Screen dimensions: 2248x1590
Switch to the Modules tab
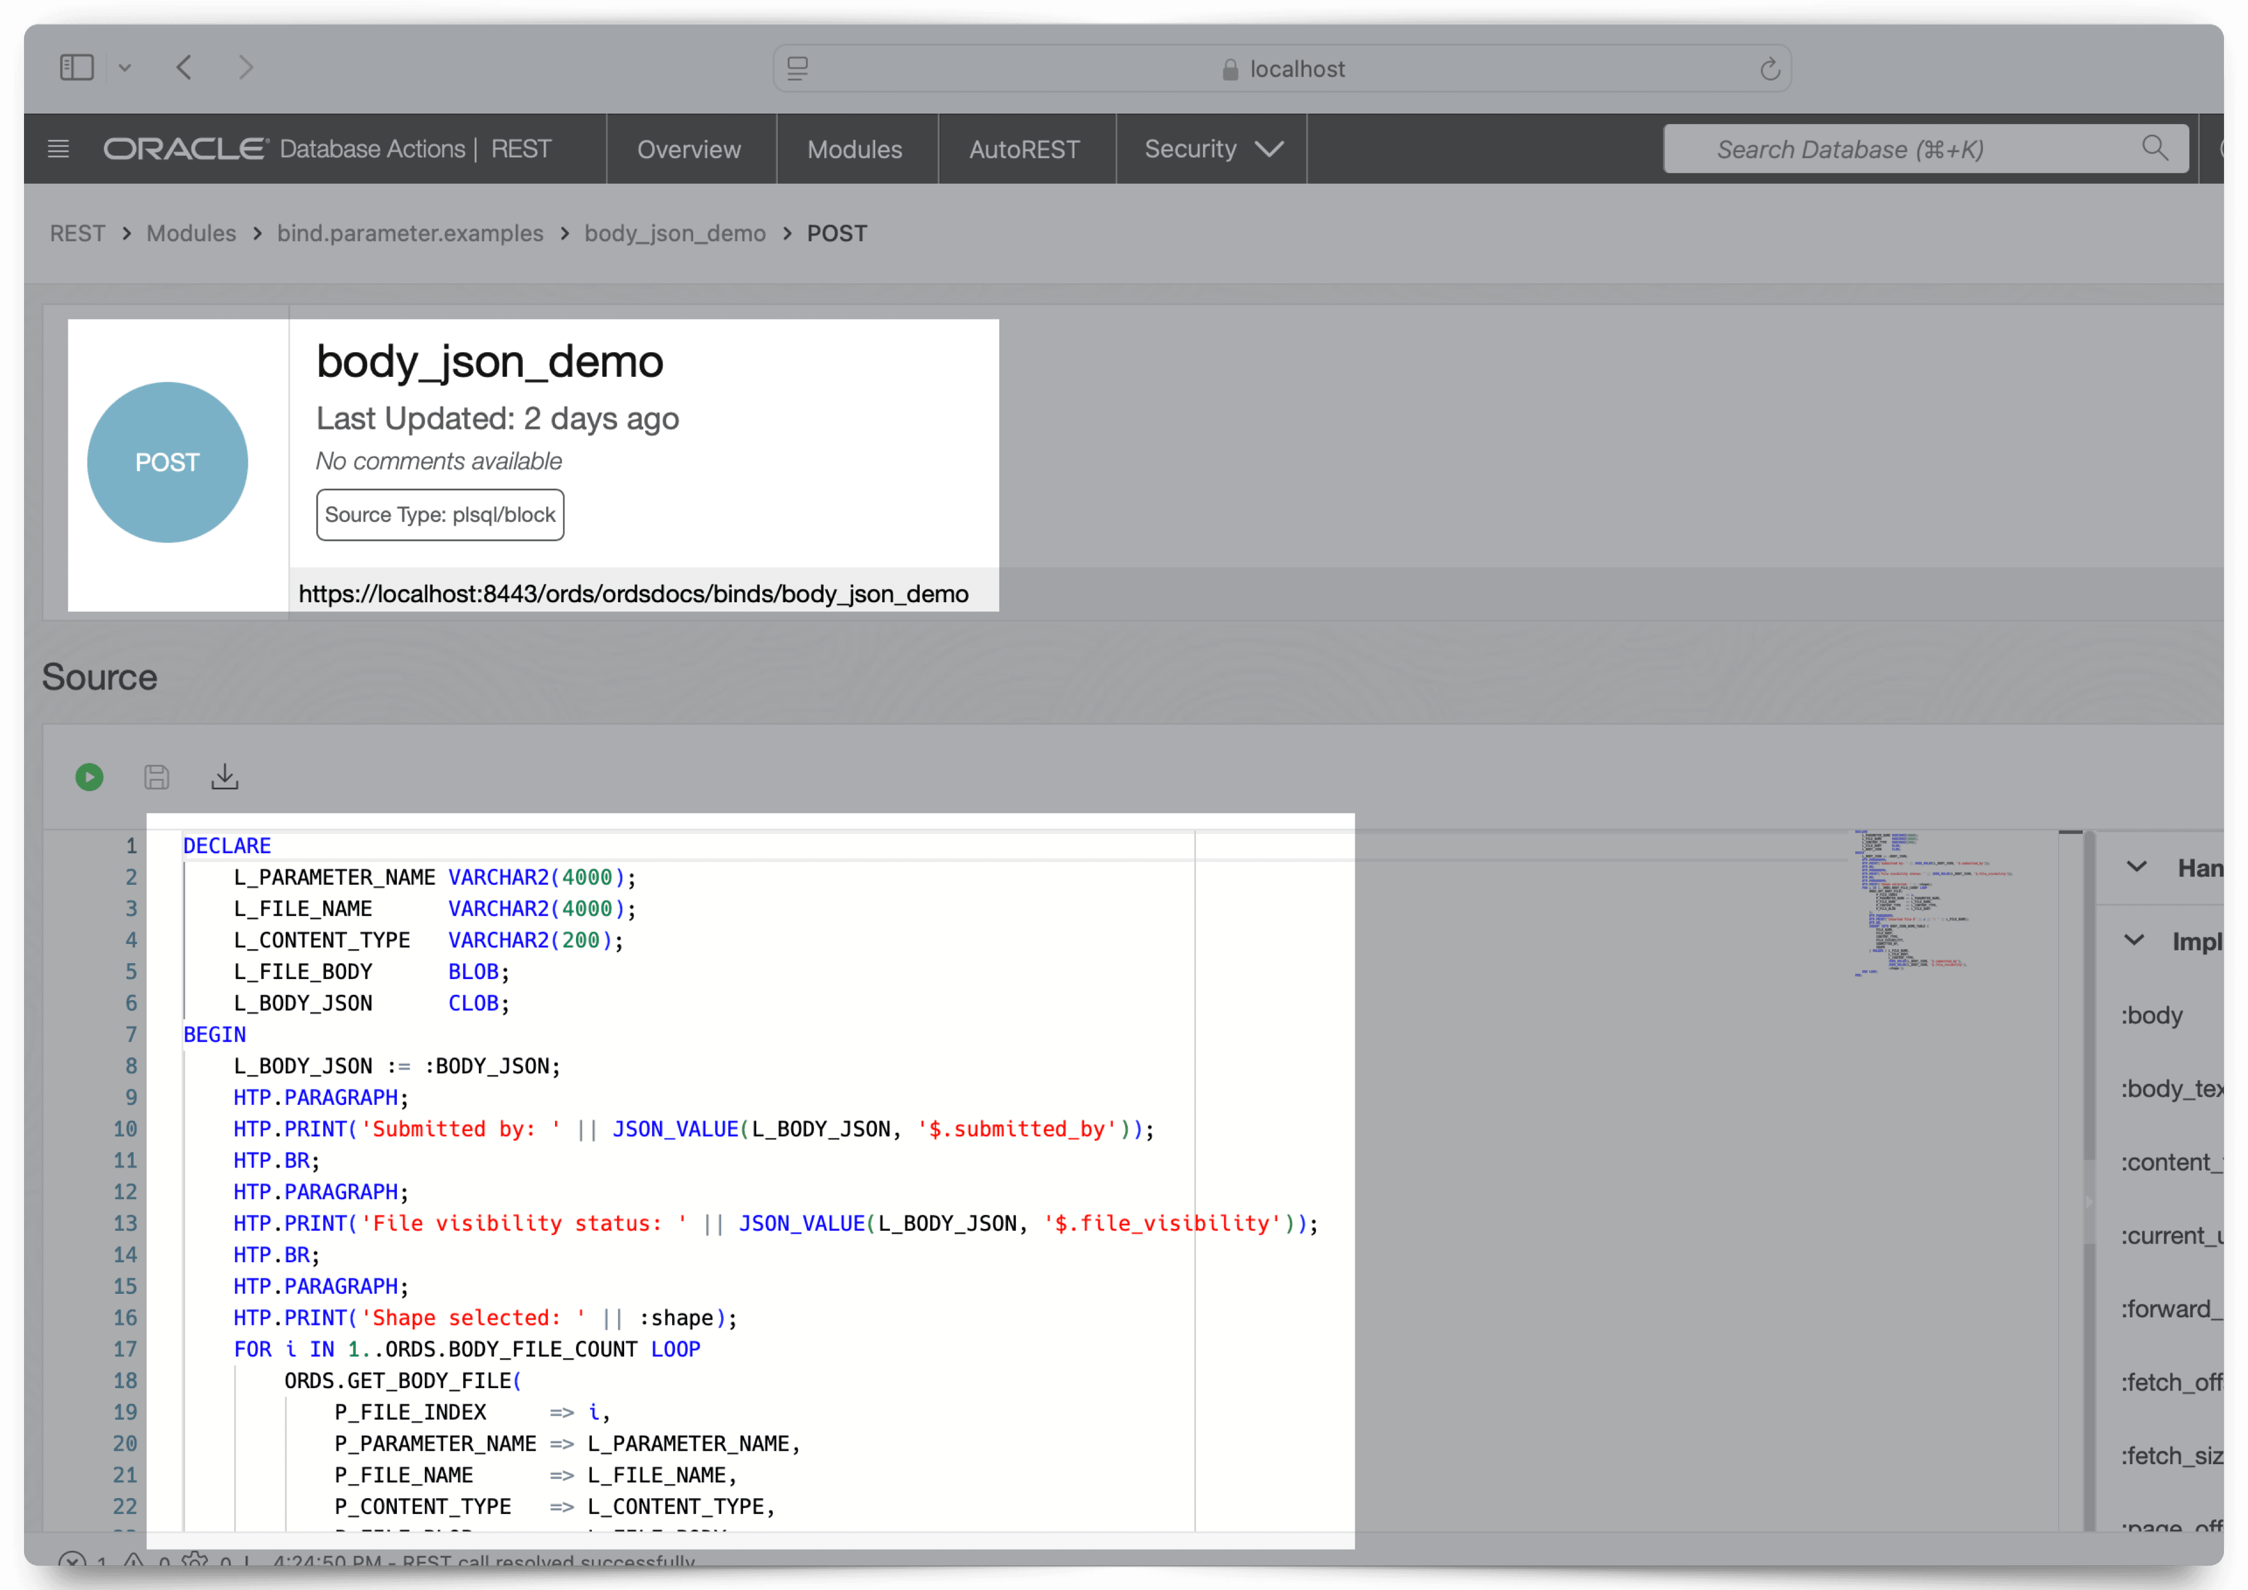click(854, 149)
